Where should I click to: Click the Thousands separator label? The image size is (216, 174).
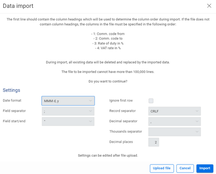tap(126, 131)
